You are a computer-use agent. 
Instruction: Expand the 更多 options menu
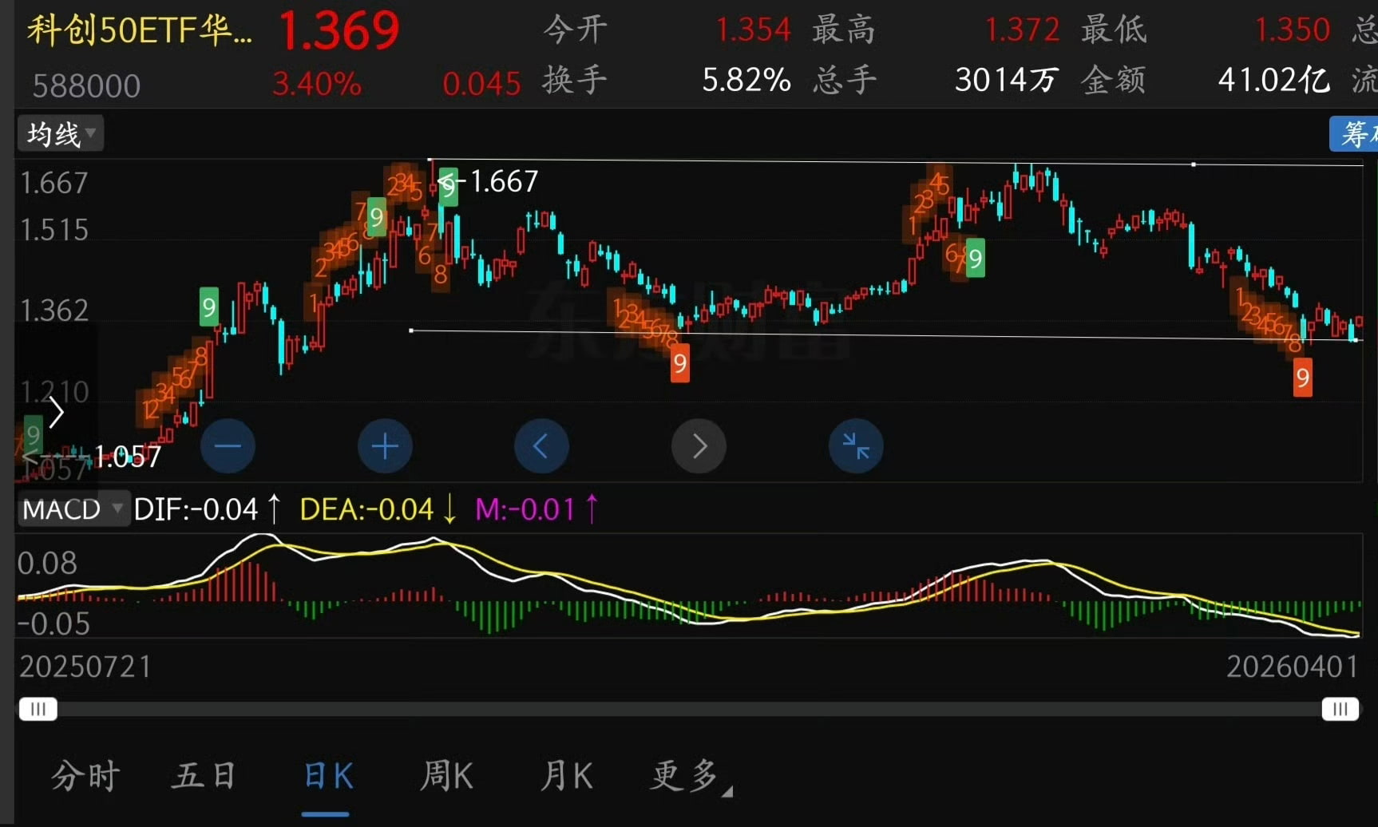683,775
